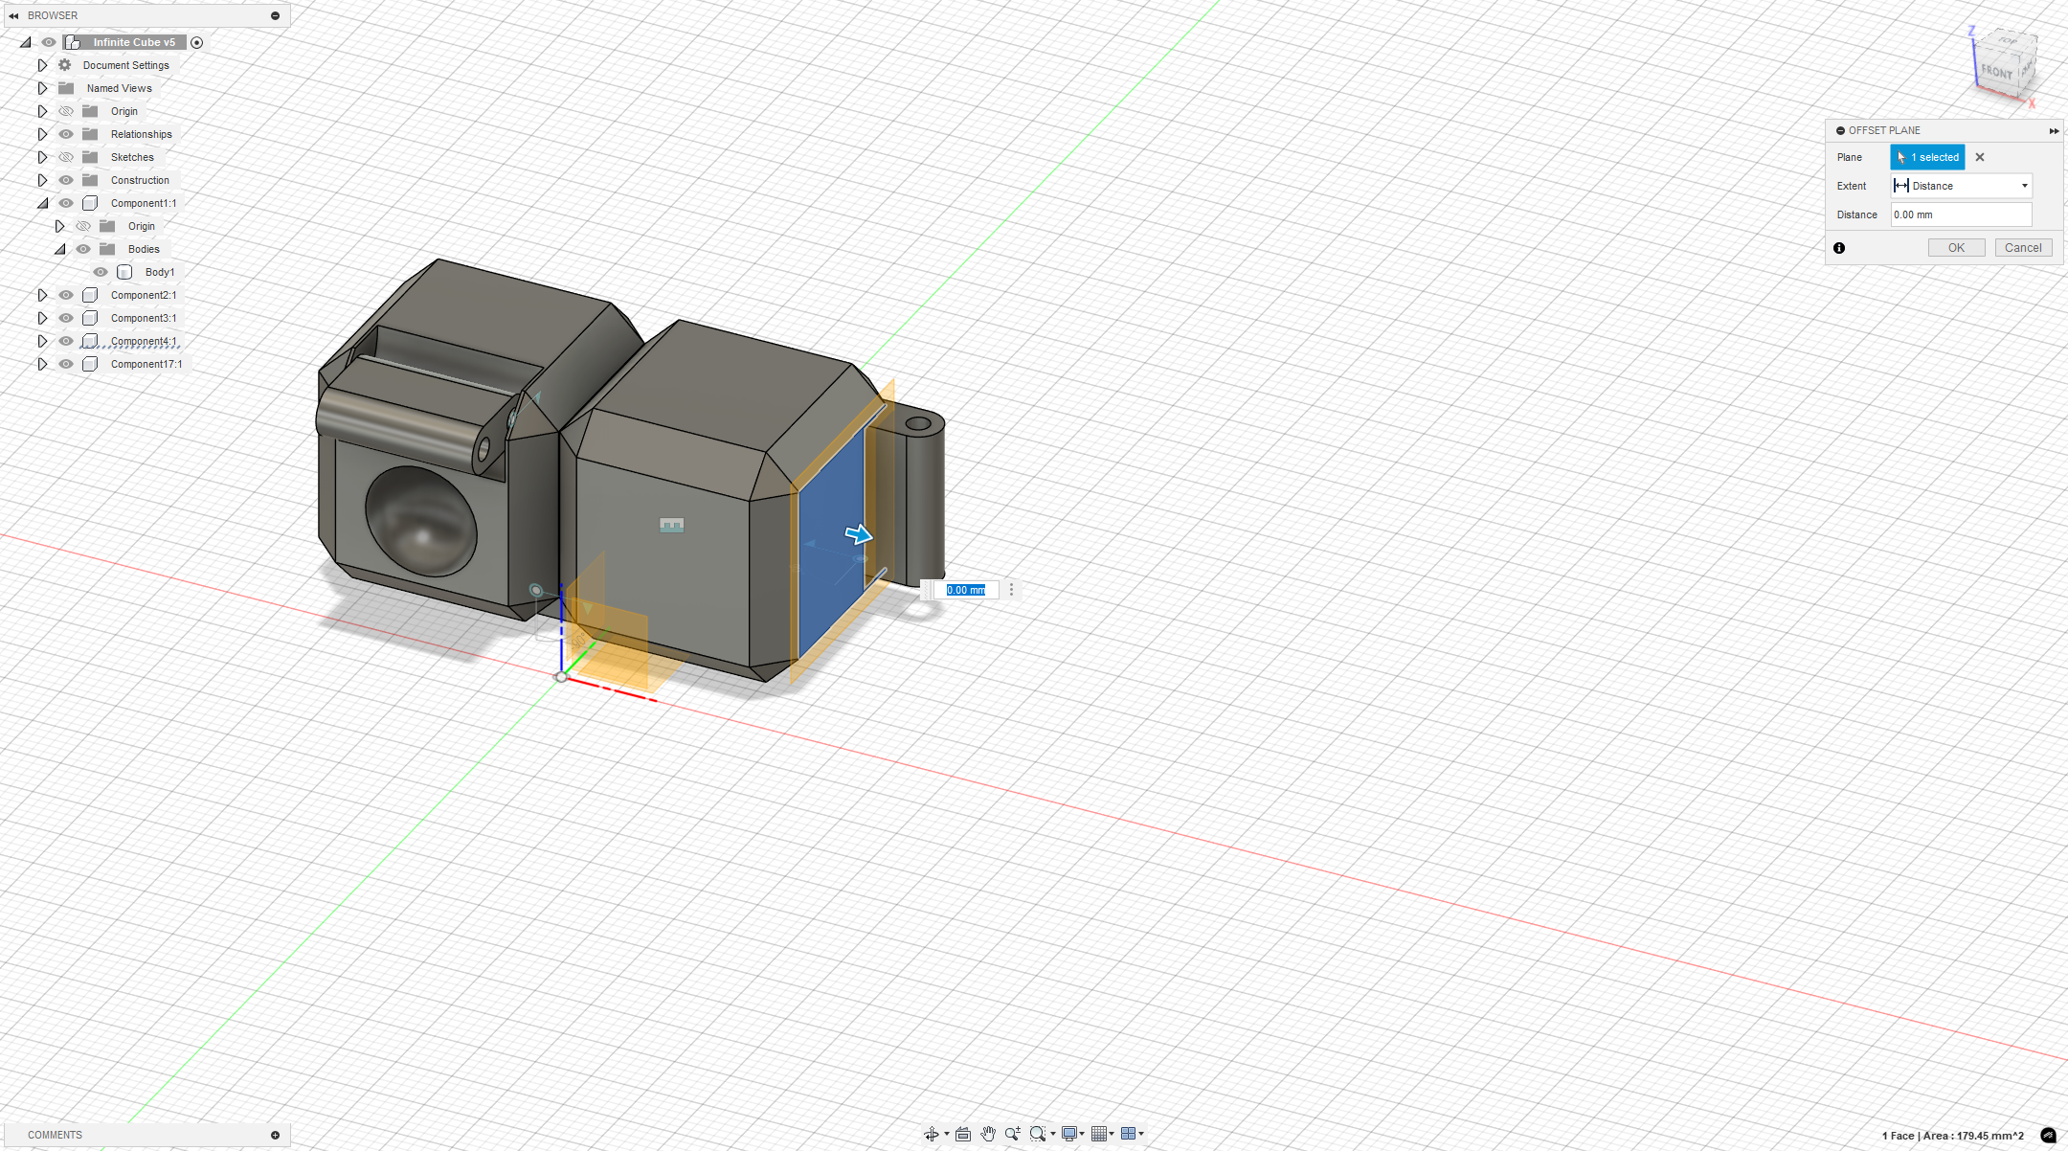Hide Component1:1 using its eye icon
Viewport: 2068px width, 1151px height.
click(66, 203)
